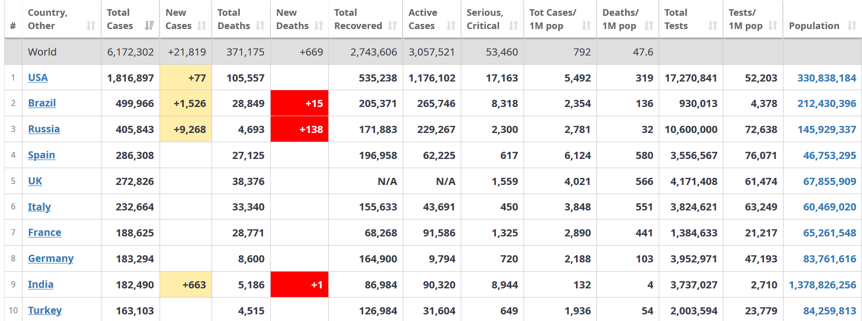Viewport: 862px width, 321px height.
Task: Click UK total recovered N/A cell
Action: pos(365,181)
